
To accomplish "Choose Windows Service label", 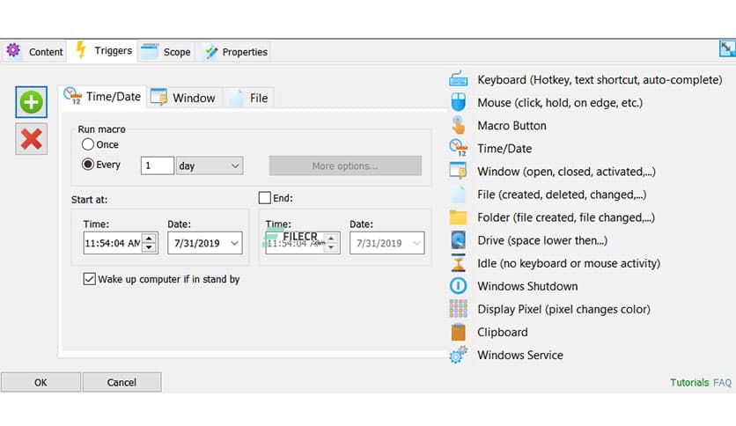I will (520, 356).
